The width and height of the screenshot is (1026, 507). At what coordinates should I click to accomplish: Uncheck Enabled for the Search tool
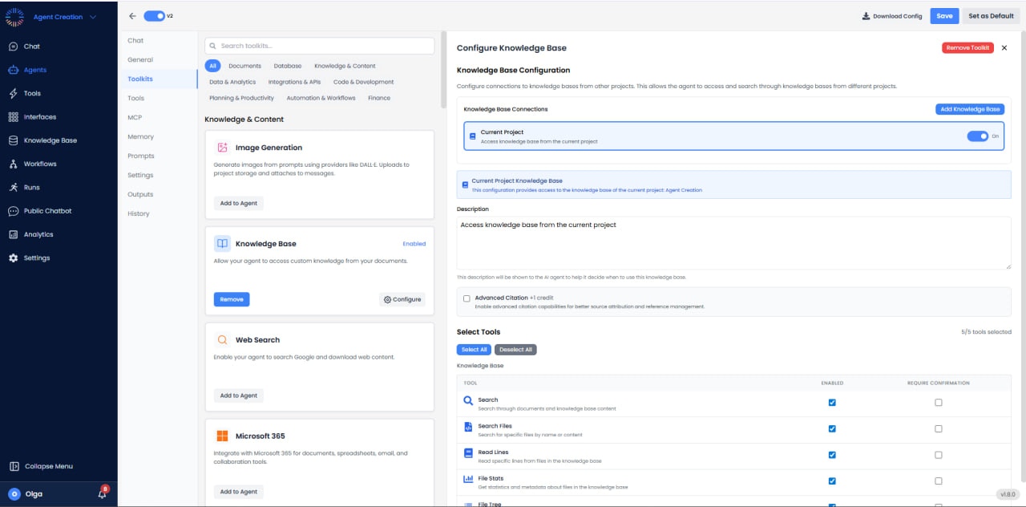click(x=831, y=402)
